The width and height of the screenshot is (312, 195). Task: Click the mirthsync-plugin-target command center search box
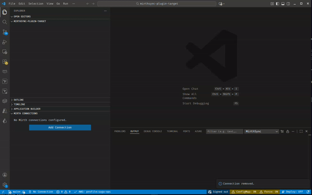(157, 3)
